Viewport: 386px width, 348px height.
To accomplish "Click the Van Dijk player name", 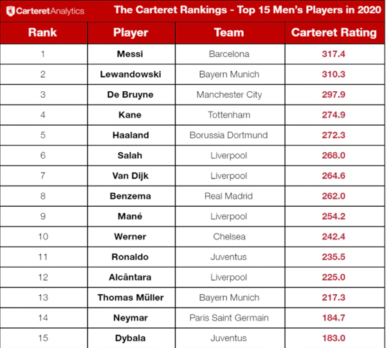I will 131,176.
